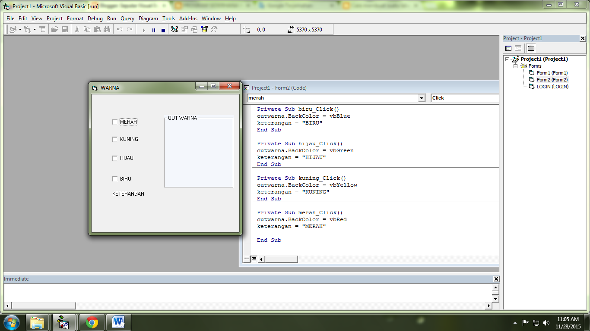This screenshot has height=331, width=590.
Task: Stop the program with the End icon
Action: pyautogui.click(x=163, y=30)
